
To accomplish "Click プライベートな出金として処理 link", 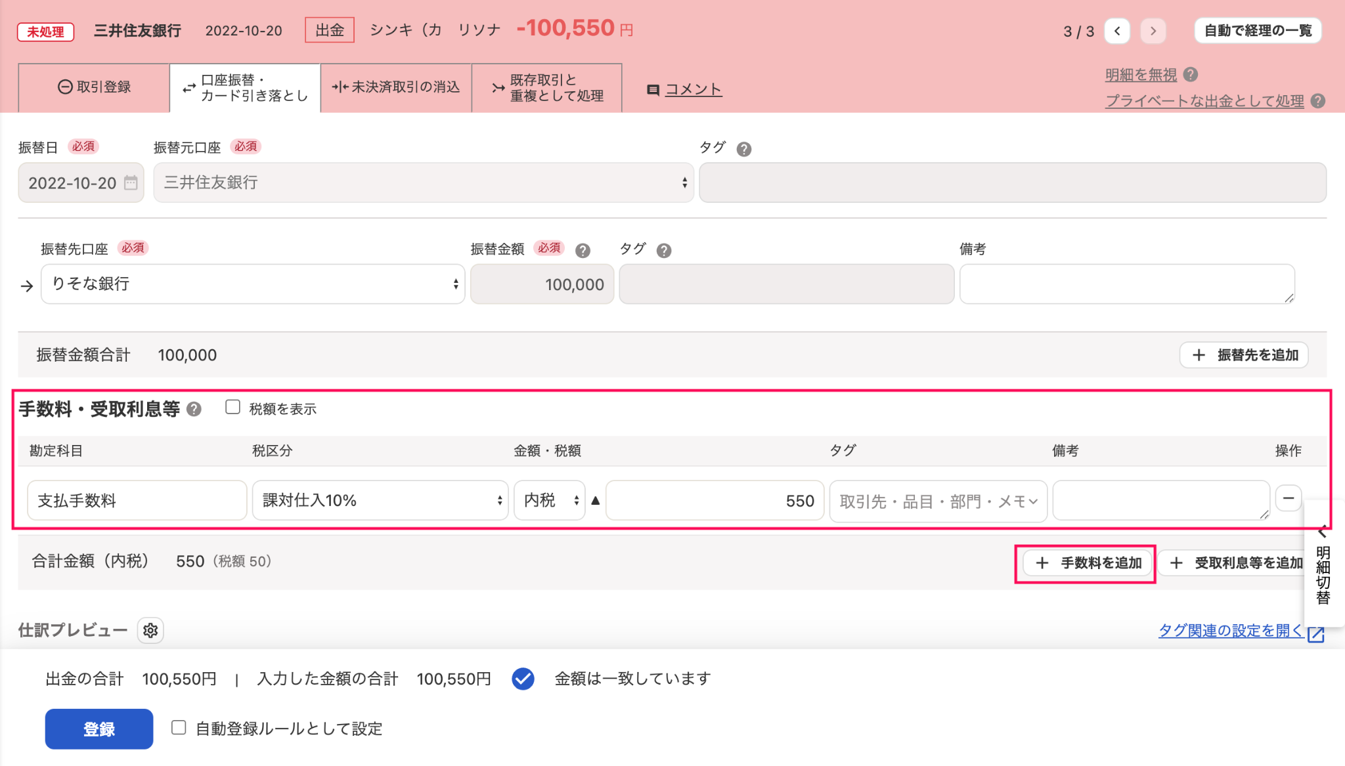I will click(x=1204, y=101).
